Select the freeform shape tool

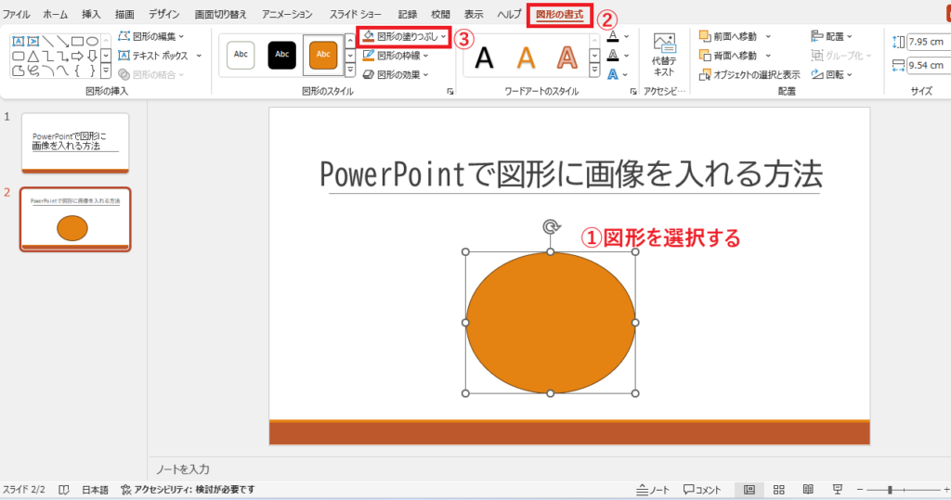[19, 71]
